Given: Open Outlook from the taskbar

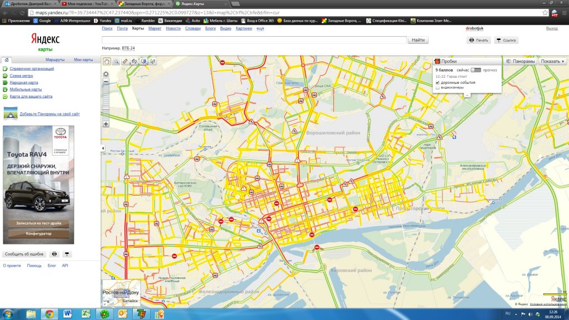Looking at the screenshot, I should pos(123,314).
